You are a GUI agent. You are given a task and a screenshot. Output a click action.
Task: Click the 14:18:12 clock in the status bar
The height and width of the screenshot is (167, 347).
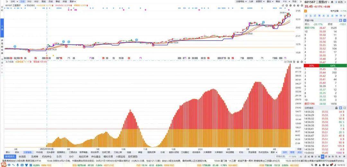point(341,165)
